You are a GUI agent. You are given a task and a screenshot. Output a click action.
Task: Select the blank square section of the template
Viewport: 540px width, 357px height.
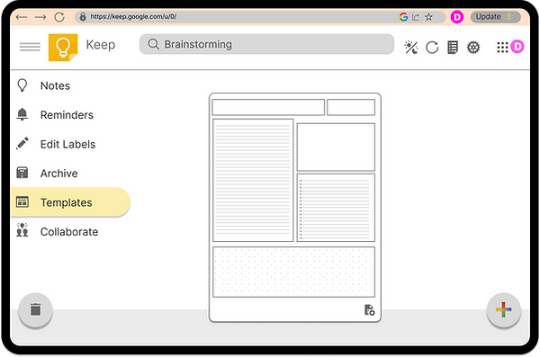click(x=336, y=147)
